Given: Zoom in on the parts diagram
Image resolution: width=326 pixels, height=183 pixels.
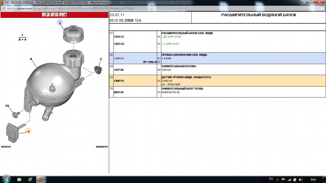Looking at the screenshot, I should coord(46,15).
